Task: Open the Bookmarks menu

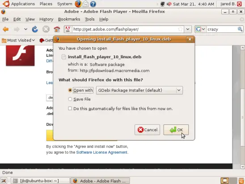Action: (x=69, y=19)
